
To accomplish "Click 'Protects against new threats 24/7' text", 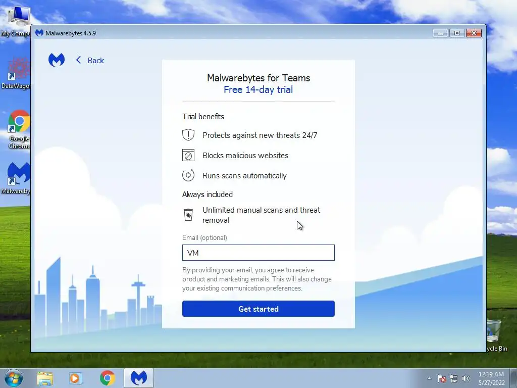I will [x=260, y=135].
